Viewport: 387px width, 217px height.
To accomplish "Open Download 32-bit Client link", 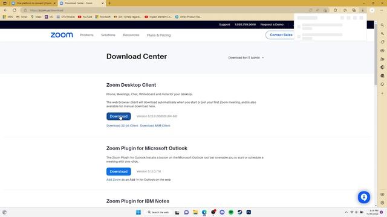I will (x=122, y=125).
